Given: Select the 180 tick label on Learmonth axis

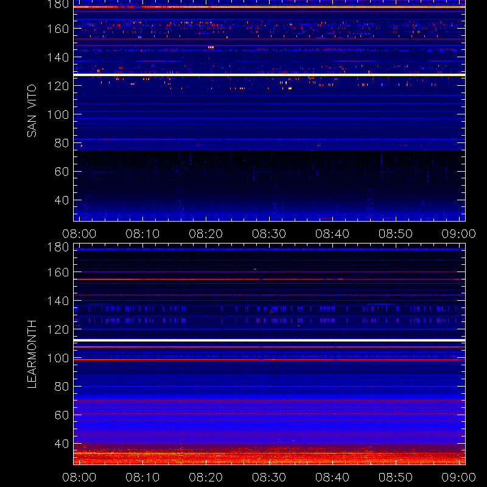Looking at the screenshot, I should (58, 247).
